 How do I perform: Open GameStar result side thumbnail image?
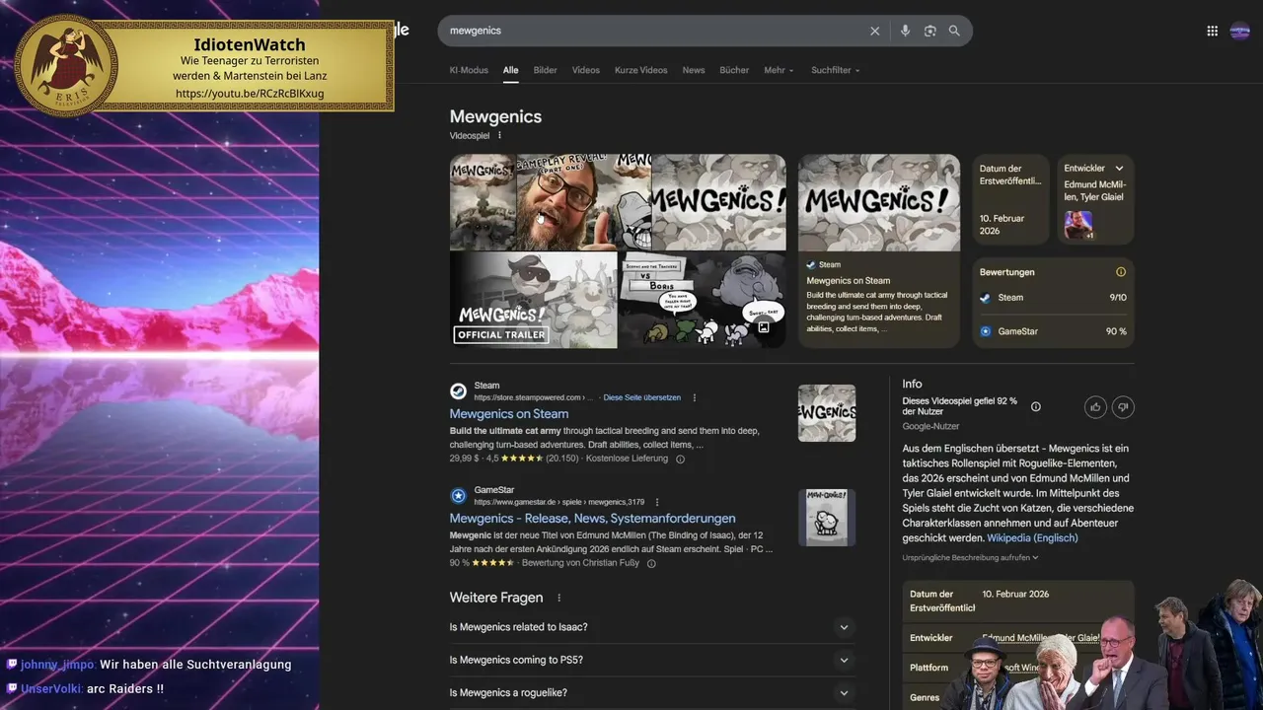[x=827, y=518]
